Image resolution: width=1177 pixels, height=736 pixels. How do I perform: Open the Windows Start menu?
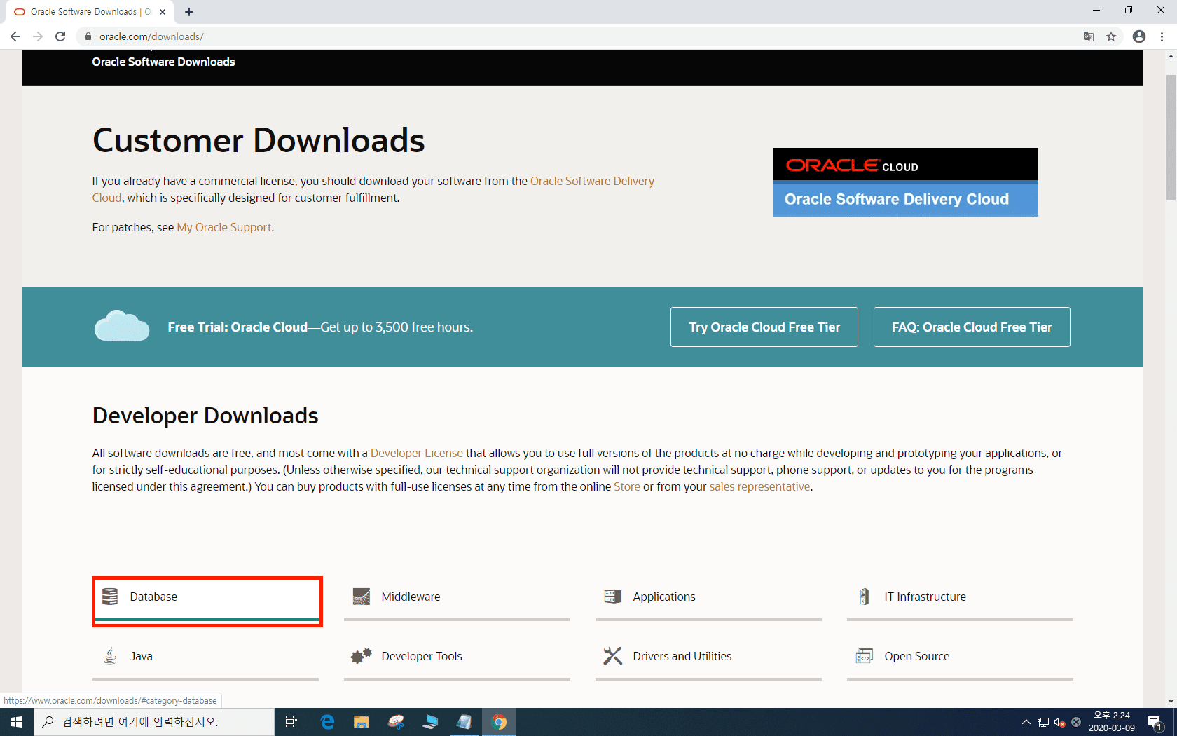(17, 722)
